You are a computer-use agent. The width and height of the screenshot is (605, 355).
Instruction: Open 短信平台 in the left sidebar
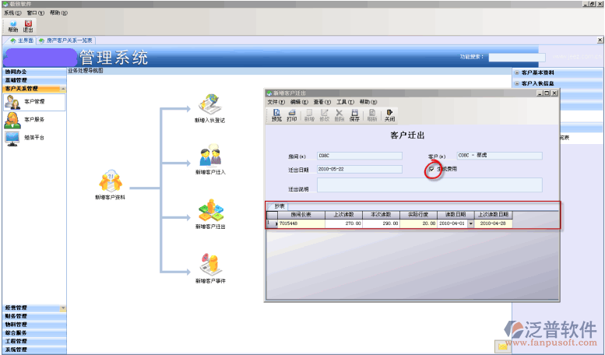pos(34,137)
